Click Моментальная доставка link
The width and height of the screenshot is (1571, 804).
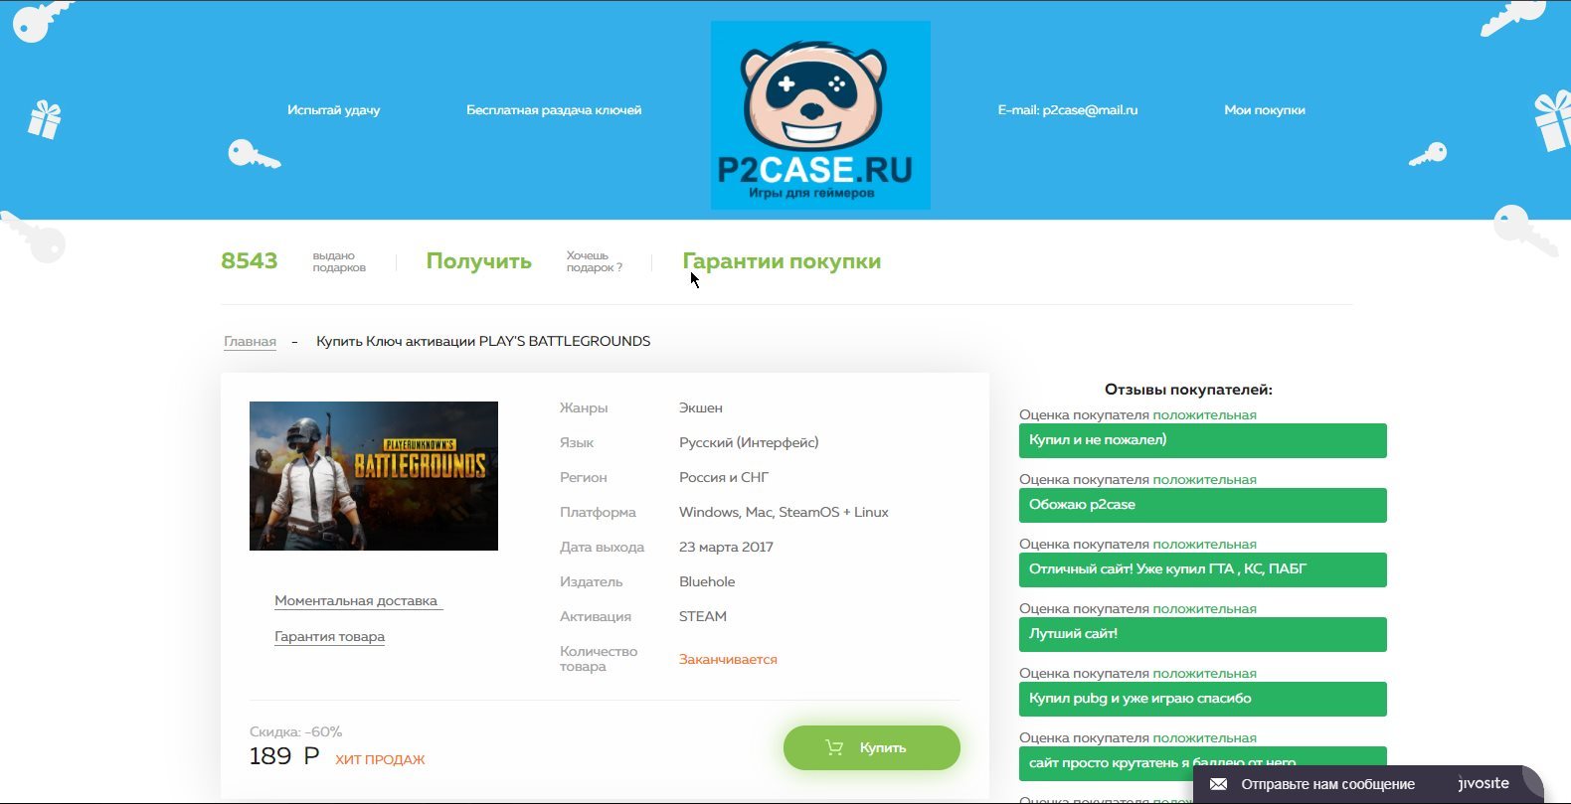pyautogui.click(x=356, y=601)
